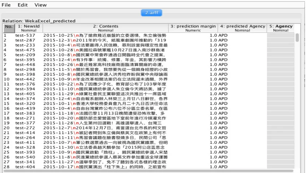Select the test-395 NewsId cell
The height and width of the screenshot is (173, 306).
29,60
